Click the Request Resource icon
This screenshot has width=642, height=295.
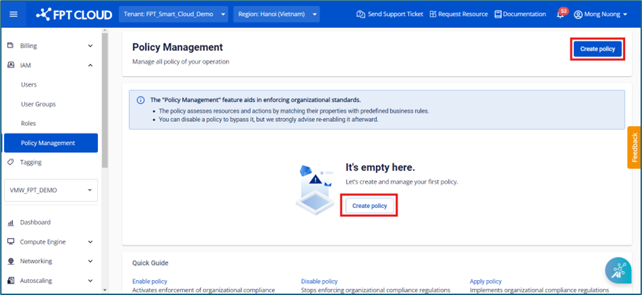pyautogui.click(x=433, y=14)
